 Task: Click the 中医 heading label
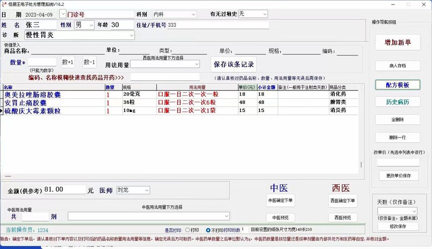click(x=279, y=188)
